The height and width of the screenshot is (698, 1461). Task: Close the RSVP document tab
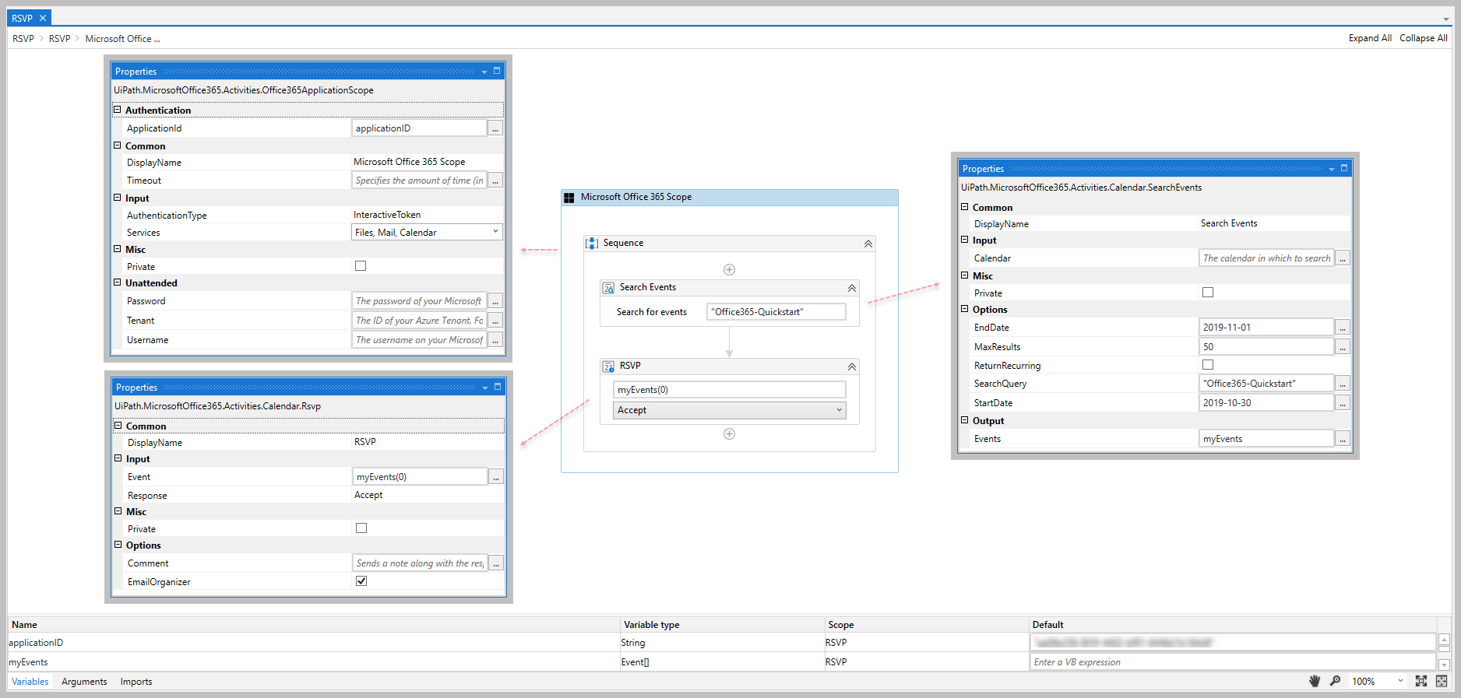(43, 18)
